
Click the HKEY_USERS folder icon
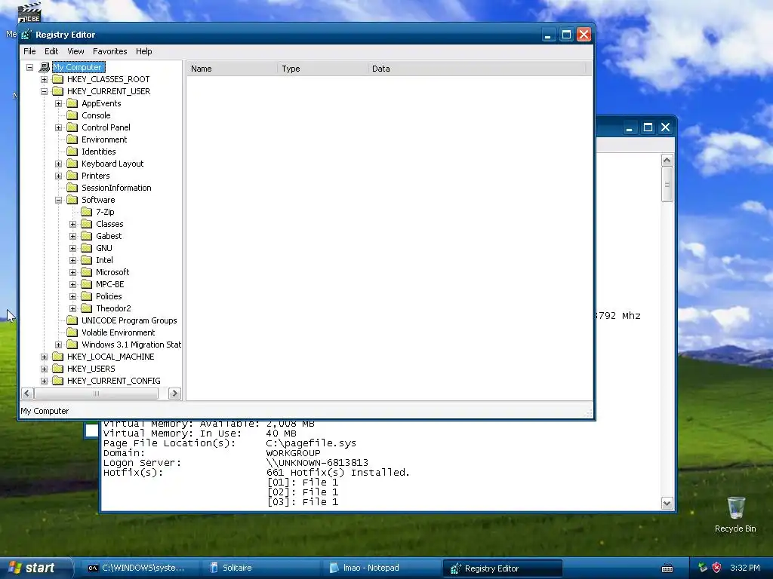click(x=58, y=369)
